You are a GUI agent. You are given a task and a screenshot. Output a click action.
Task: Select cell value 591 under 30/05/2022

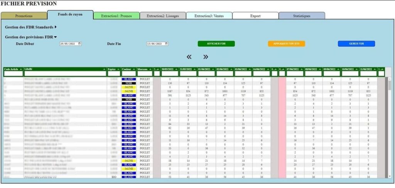(170, 95)
